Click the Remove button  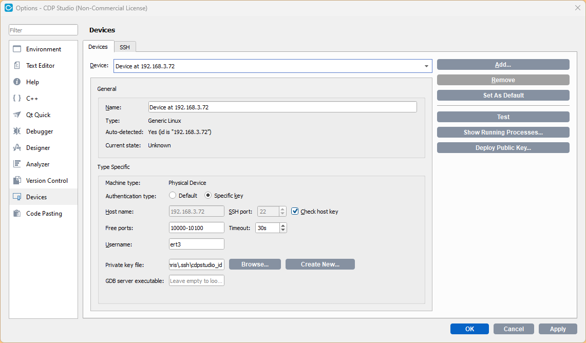(503, 80)
